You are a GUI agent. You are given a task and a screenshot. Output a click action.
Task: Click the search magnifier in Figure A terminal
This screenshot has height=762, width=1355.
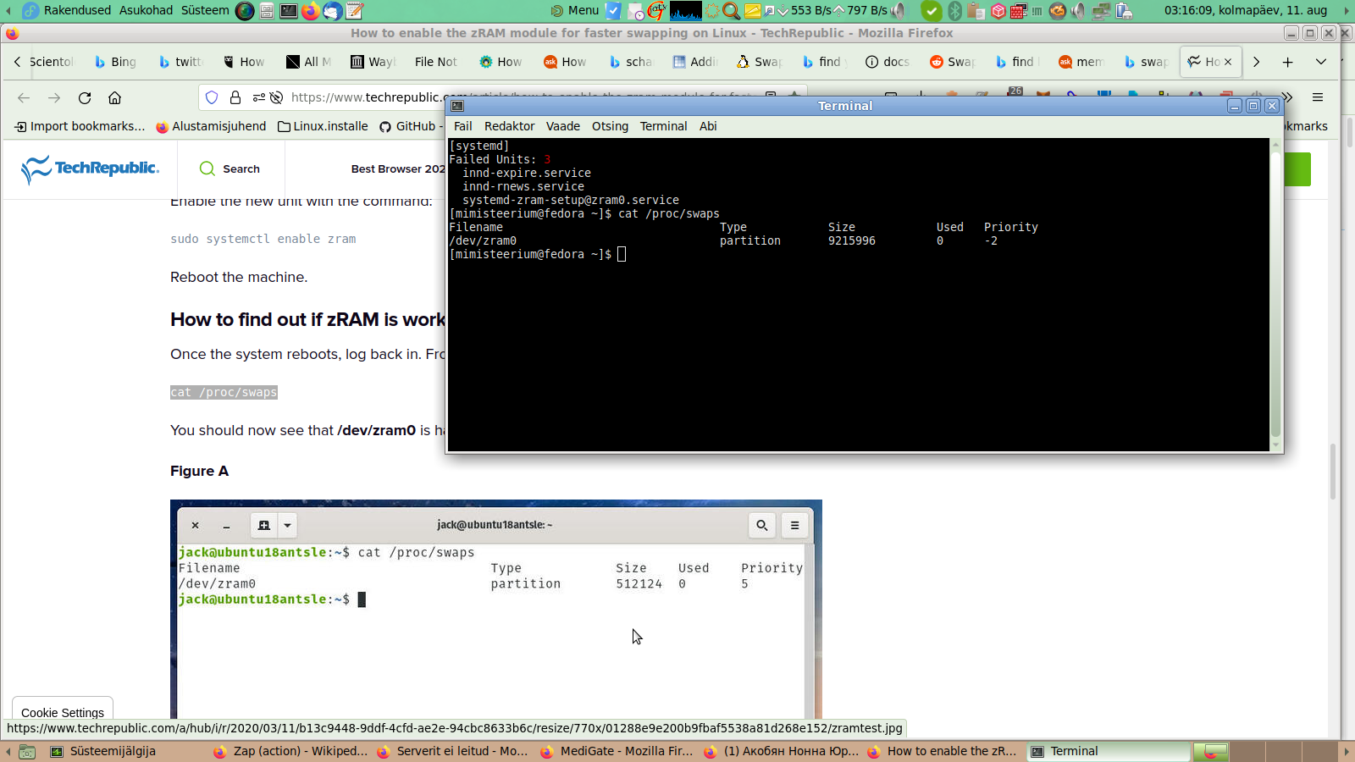tap(762, 525)
